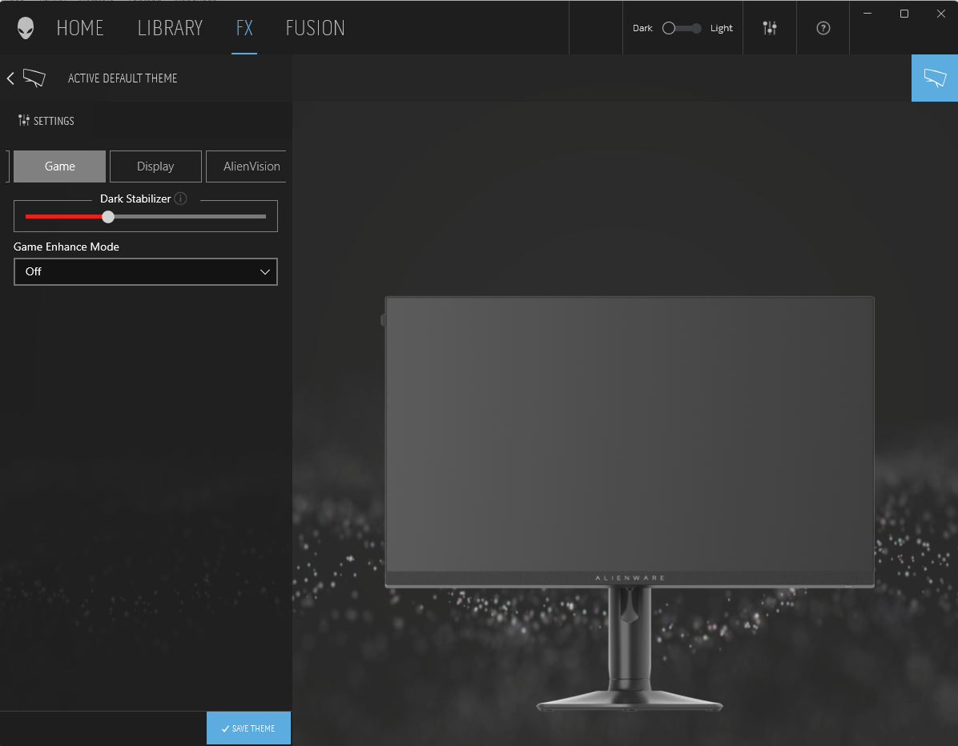Select the FX tab
This screenshot has height=746, width=958.
tap(244, 28)
